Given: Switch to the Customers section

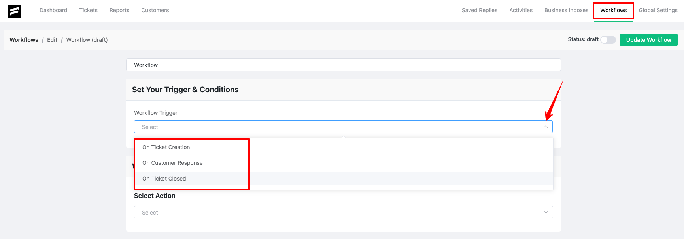Looking at the screenshot, I should [x=155, y=10].
